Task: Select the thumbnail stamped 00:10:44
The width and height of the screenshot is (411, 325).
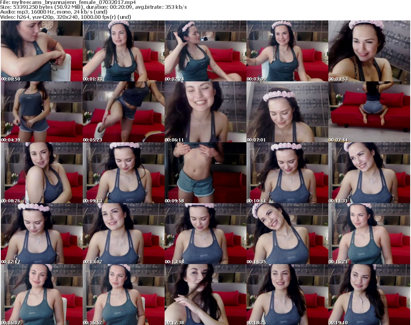Action: (287, 173)
